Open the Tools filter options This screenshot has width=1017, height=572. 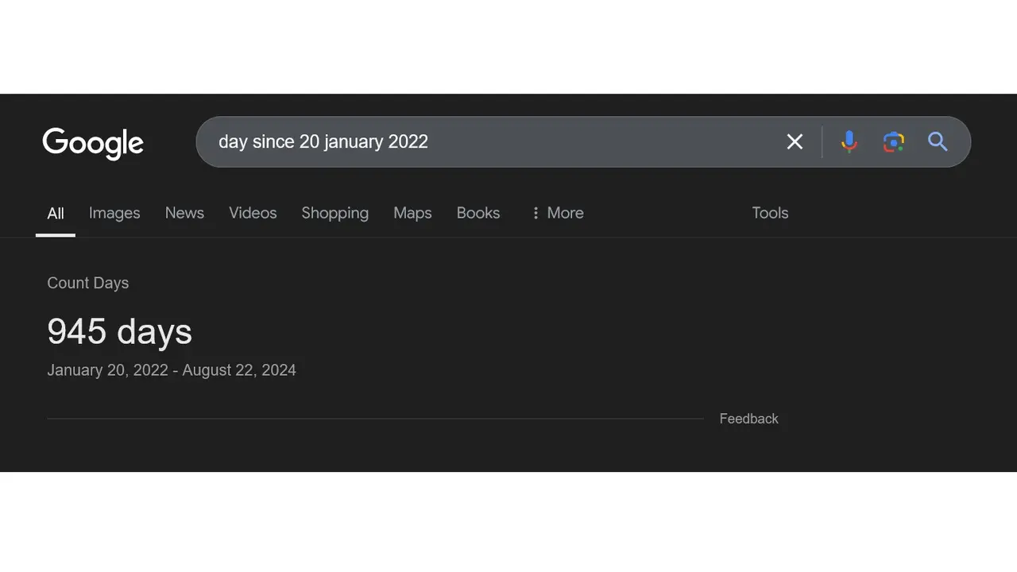[x=770, y=213]
